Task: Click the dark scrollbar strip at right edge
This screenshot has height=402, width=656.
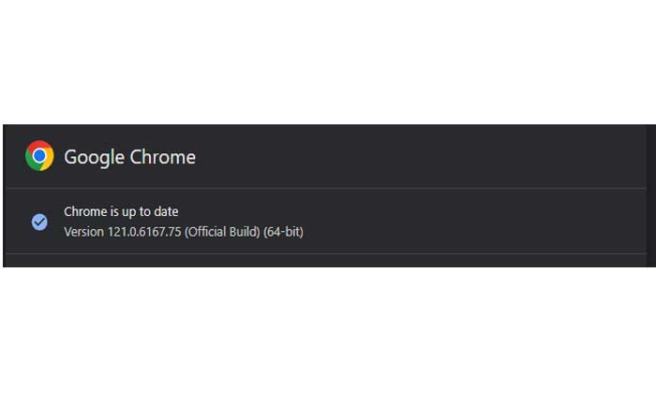Action: pos(650,195)
